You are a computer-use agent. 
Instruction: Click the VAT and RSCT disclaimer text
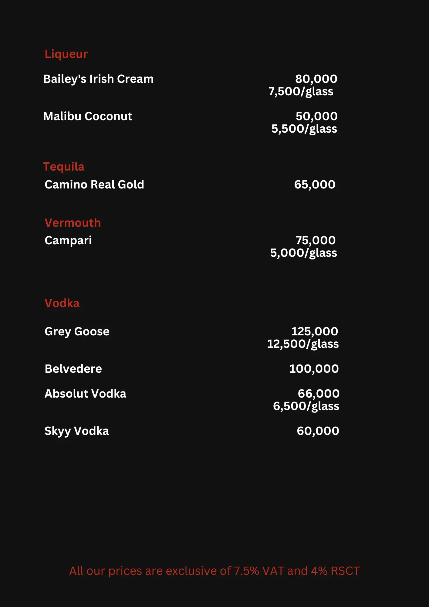click(214, 571)
